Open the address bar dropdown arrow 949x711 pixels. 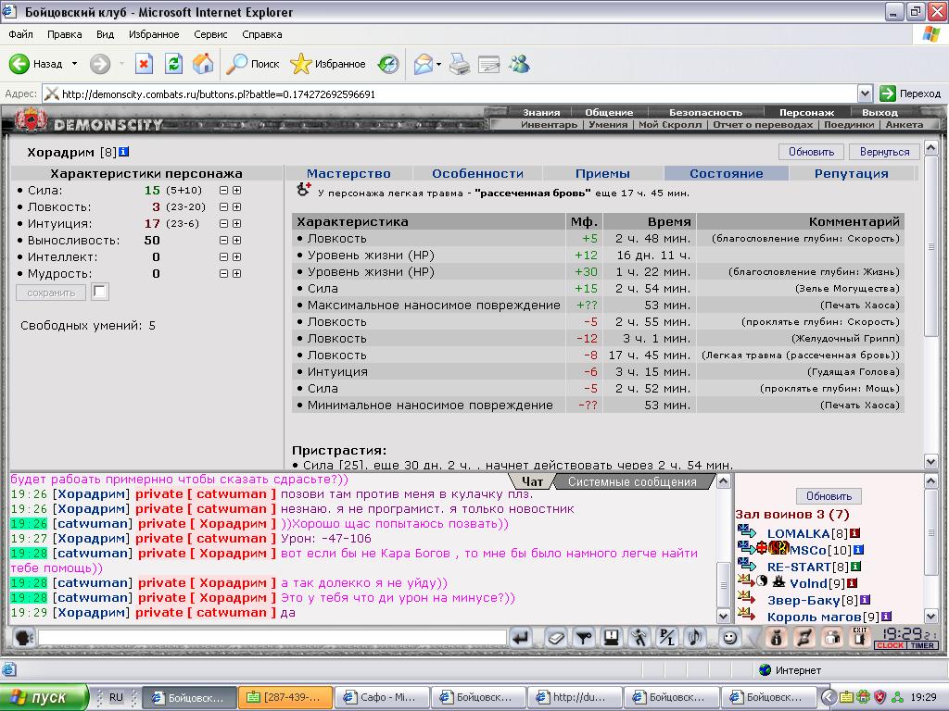click(865, 94)
